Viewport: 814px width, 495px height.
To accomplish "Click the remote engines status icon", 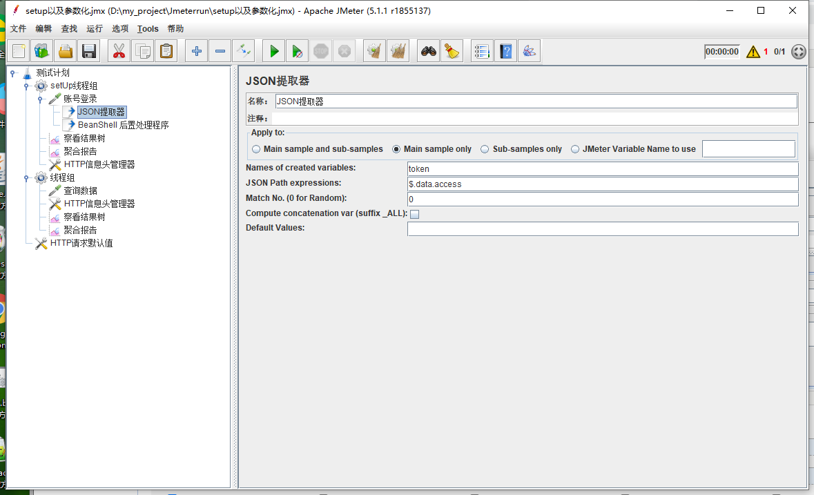I will coord(798,52).
